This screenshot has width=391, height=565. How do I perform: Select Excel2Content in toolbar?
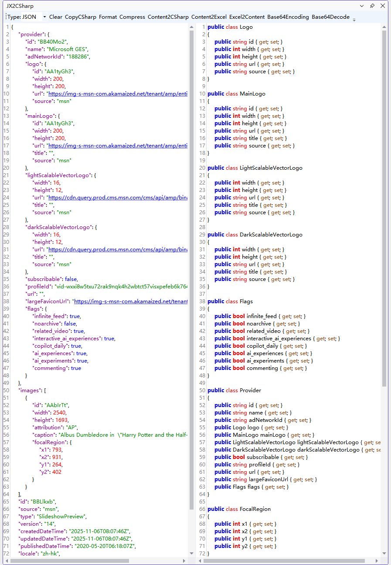point(247,17)
